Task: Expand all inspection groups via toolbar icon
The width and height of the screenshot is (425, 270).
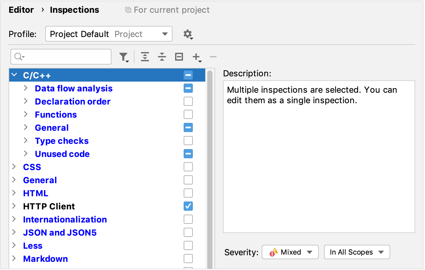Action: point(145,57)
